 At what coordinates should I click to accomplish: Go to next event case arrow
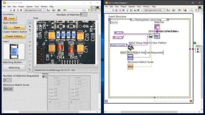click(168, 19)
